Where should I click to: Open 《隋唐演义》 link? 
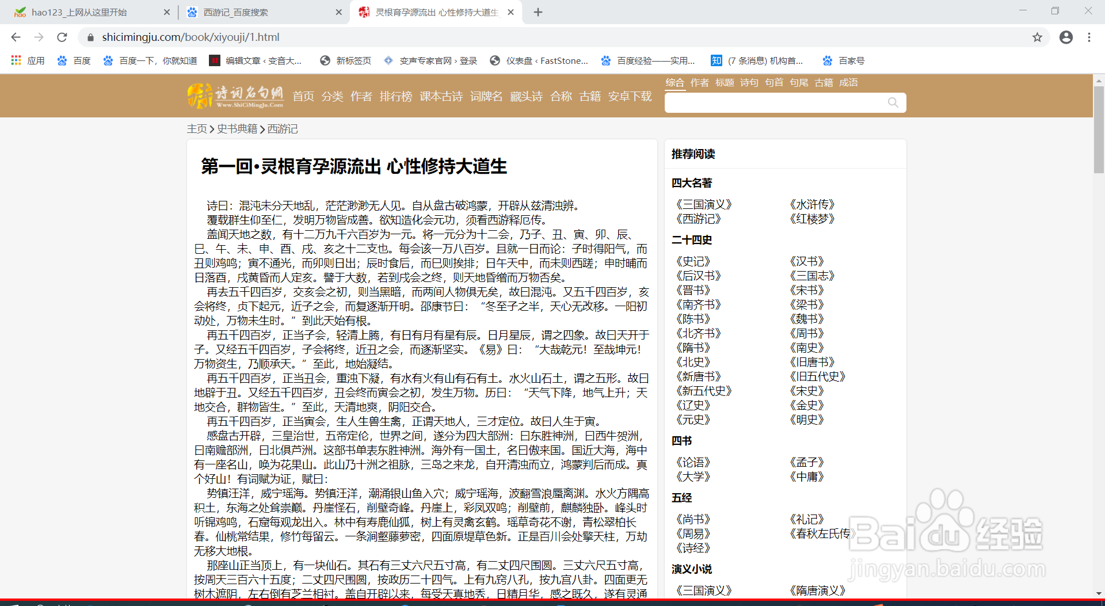coord(817,590)
